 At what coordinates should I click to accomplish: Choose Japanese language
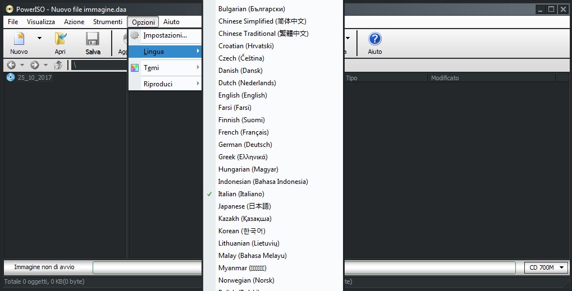click(x=273, y=206)
